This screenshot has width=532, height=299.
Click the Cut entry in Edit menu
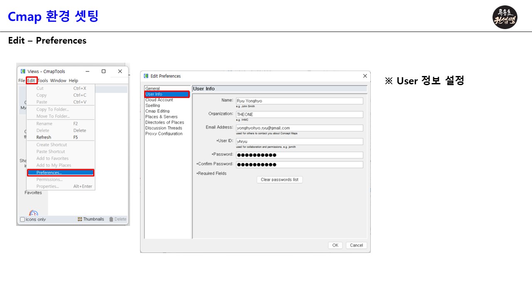(x=61, y=88)
